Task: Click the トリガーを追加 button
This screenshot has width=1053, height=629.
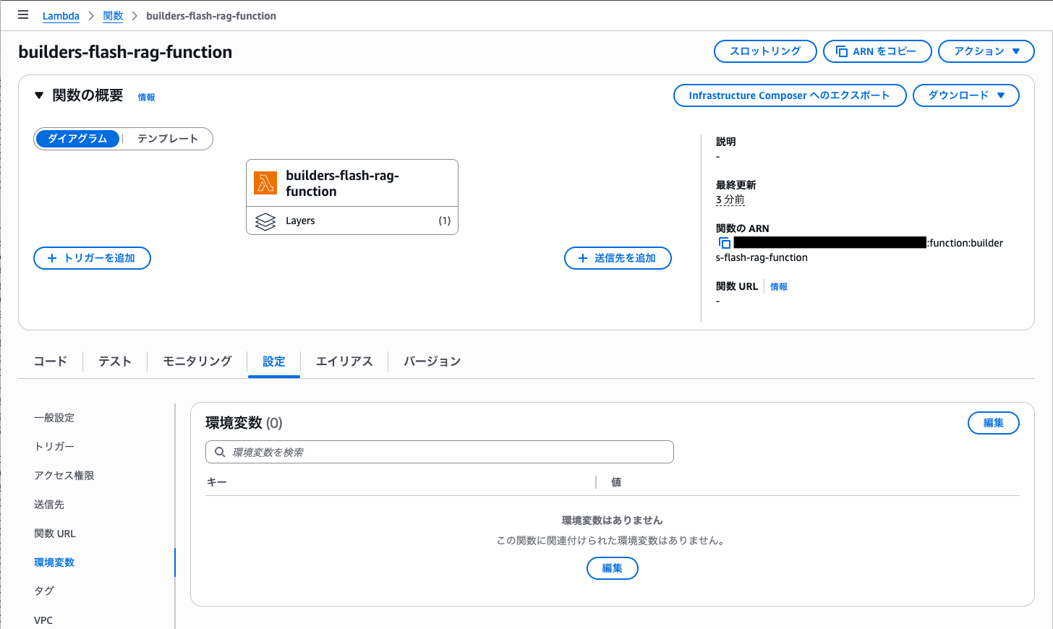Action: click(92, 258)
